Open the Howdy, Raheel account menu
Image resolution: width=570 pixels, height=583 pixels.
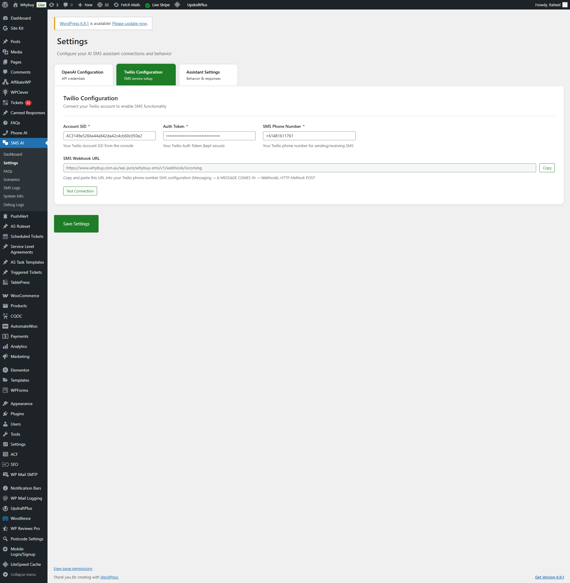tap(547, 5)
